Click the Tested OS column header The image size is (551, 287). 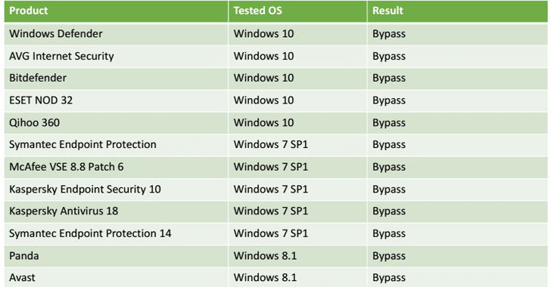pyautogui.click(x=297, y=11)
